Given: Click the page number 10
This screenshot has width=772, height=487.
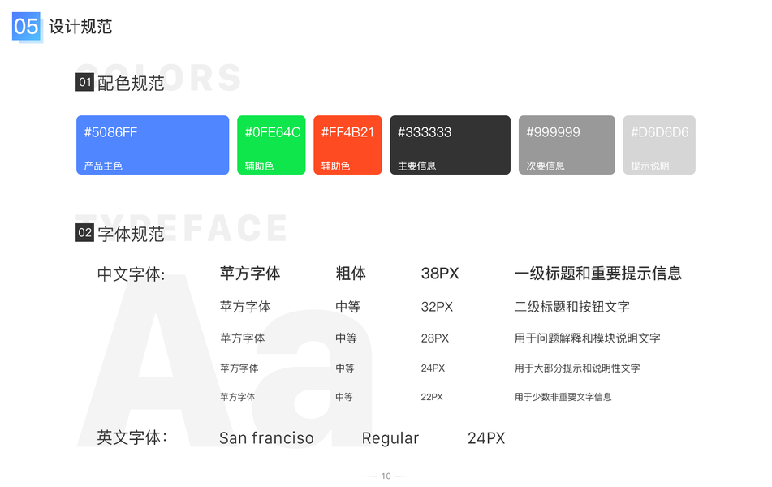Looking at the screenshot, I should [x=386, y=476].
